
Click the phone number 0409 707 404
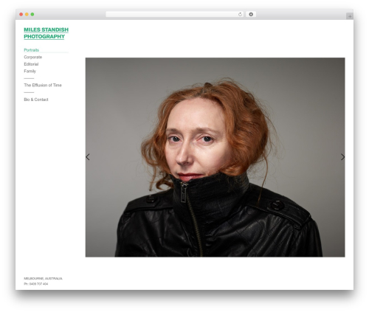tap(38, 284)
